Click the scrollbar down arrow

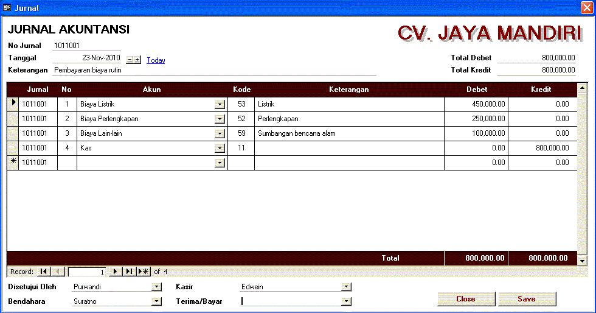click(582, 261)
